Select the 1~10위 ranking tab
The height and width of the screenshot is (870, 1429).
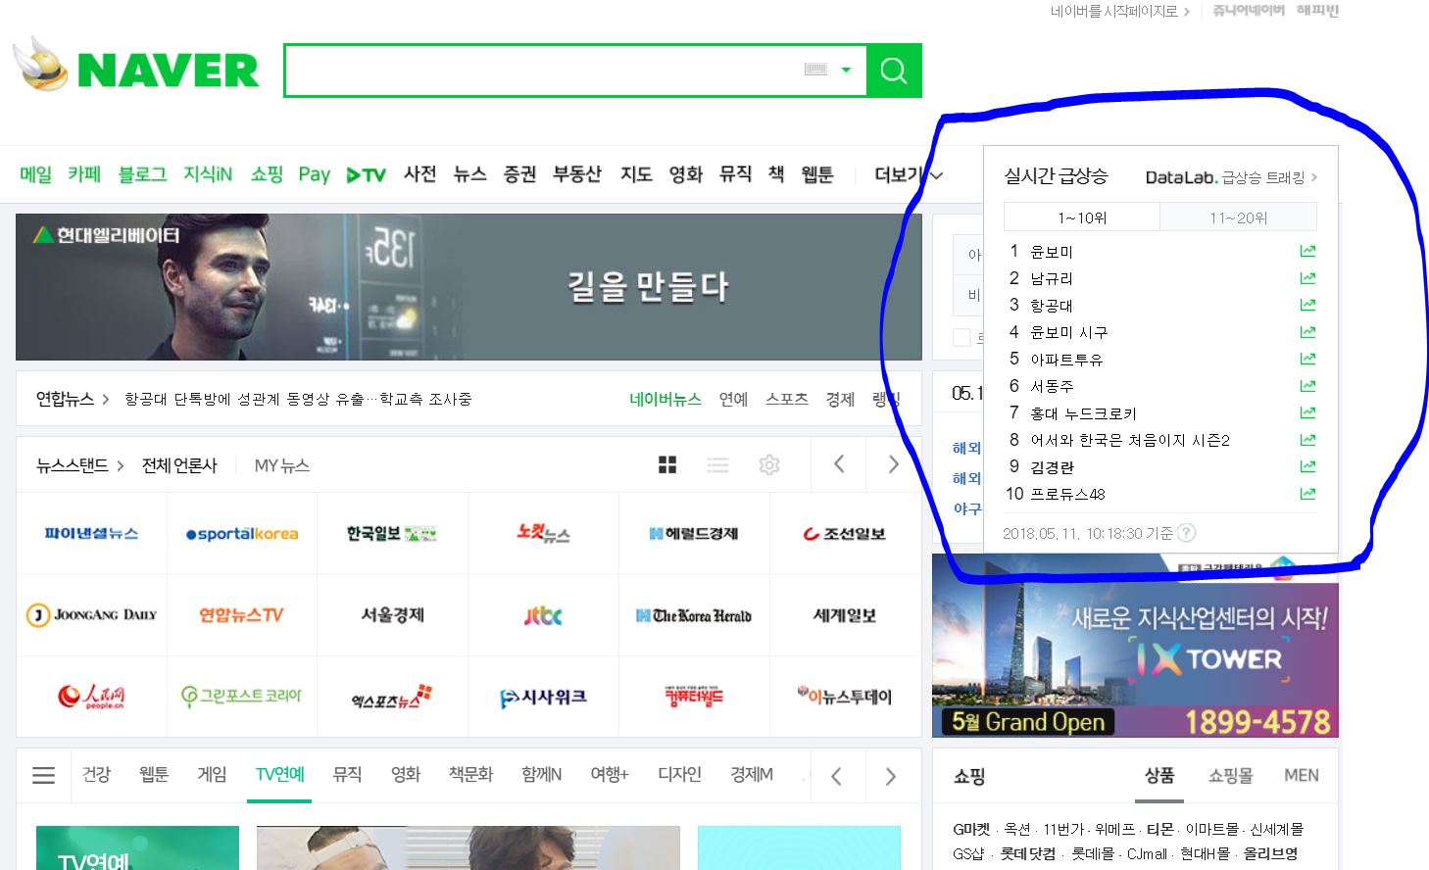click(x=1082, y=217)
